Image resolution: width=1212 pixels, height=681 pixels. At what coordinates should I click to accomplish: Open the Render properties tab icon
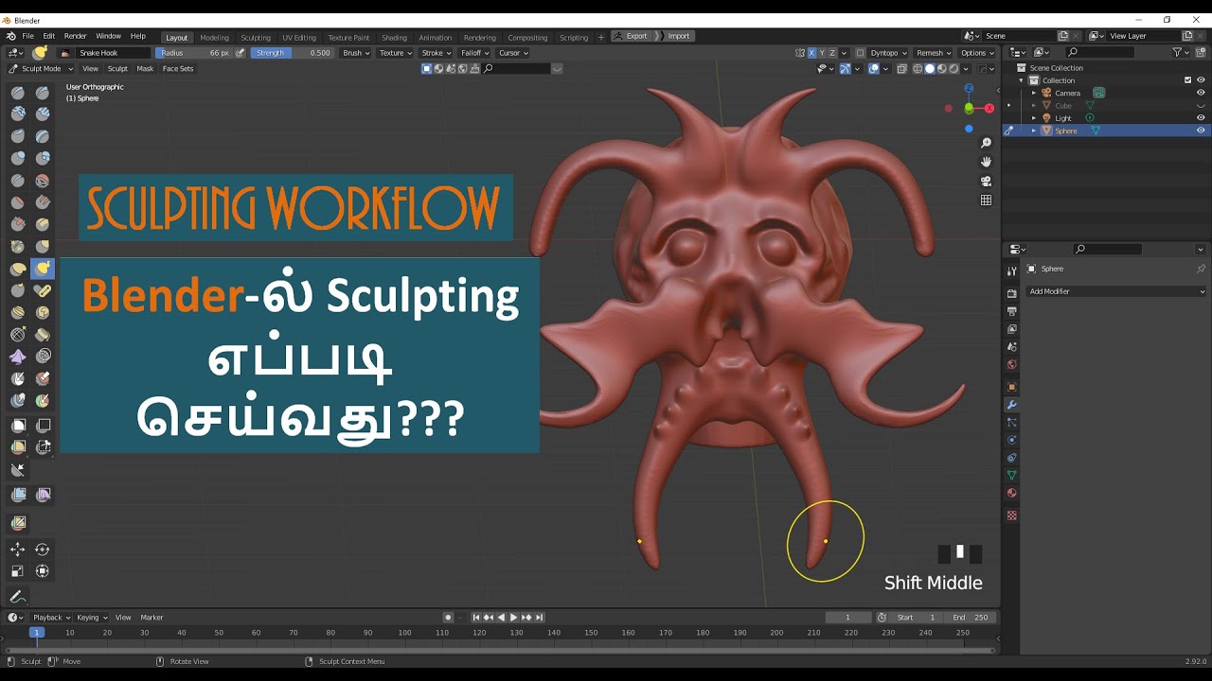point(1011,293)
